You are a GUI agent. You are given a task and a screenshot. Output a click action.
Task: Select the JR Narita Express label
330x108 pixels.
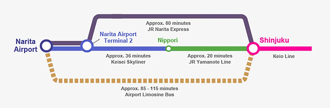pos(168,29)
